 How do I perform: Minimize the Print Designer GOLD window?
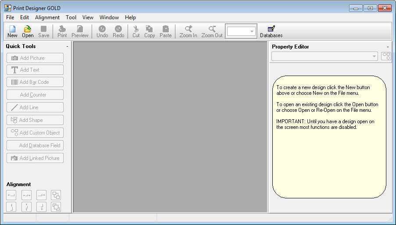[356, 8]
